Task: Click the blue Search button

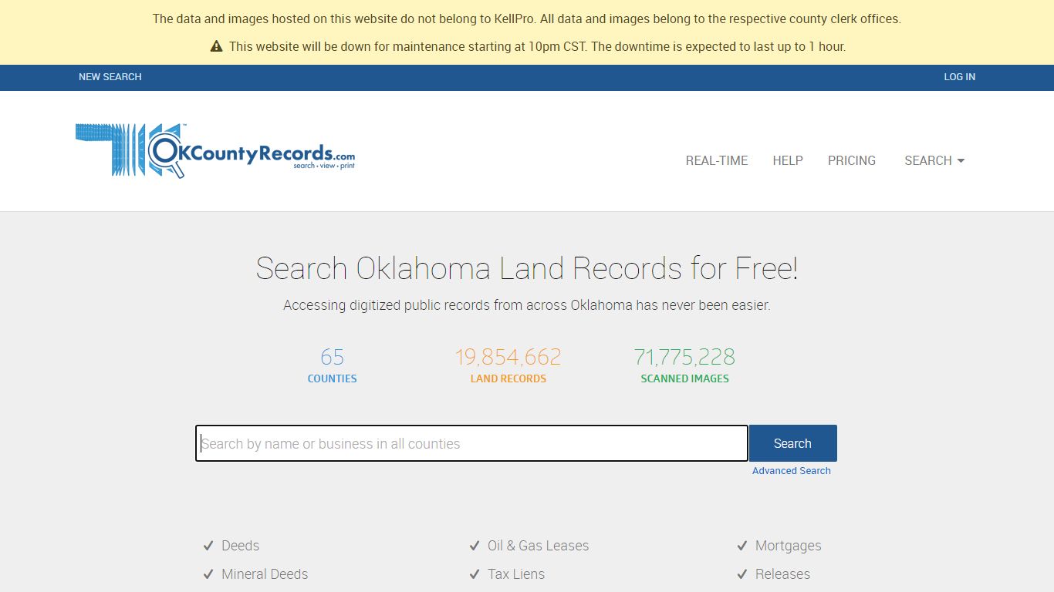Action: point(792,443)
